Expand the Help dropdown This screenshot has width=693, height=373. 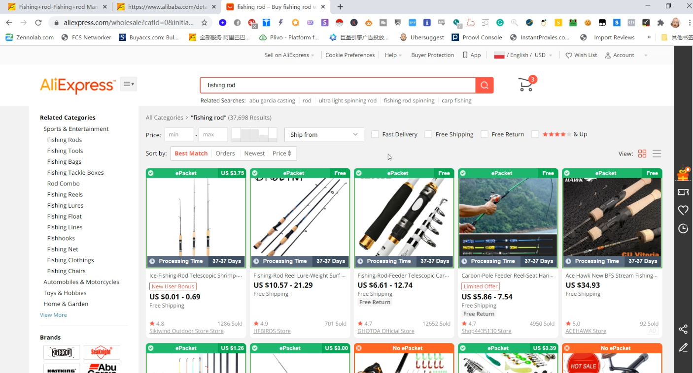point(393,55)
